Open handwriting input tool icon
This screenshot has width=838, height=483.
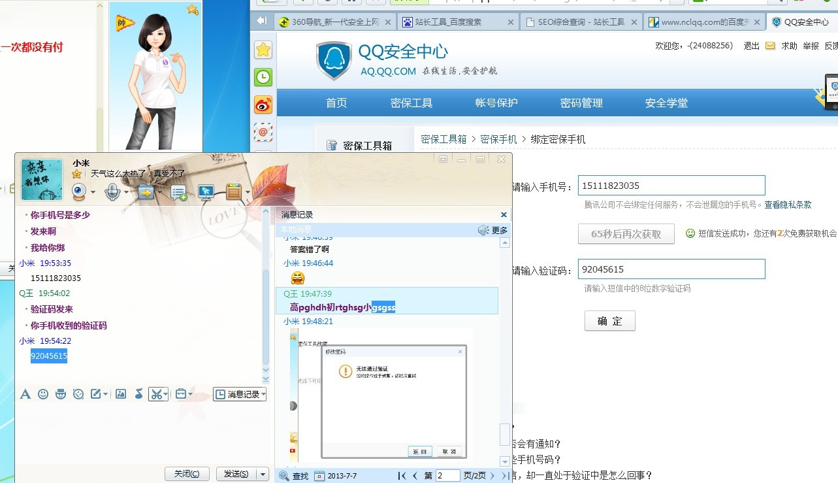[x=95, y=394]
